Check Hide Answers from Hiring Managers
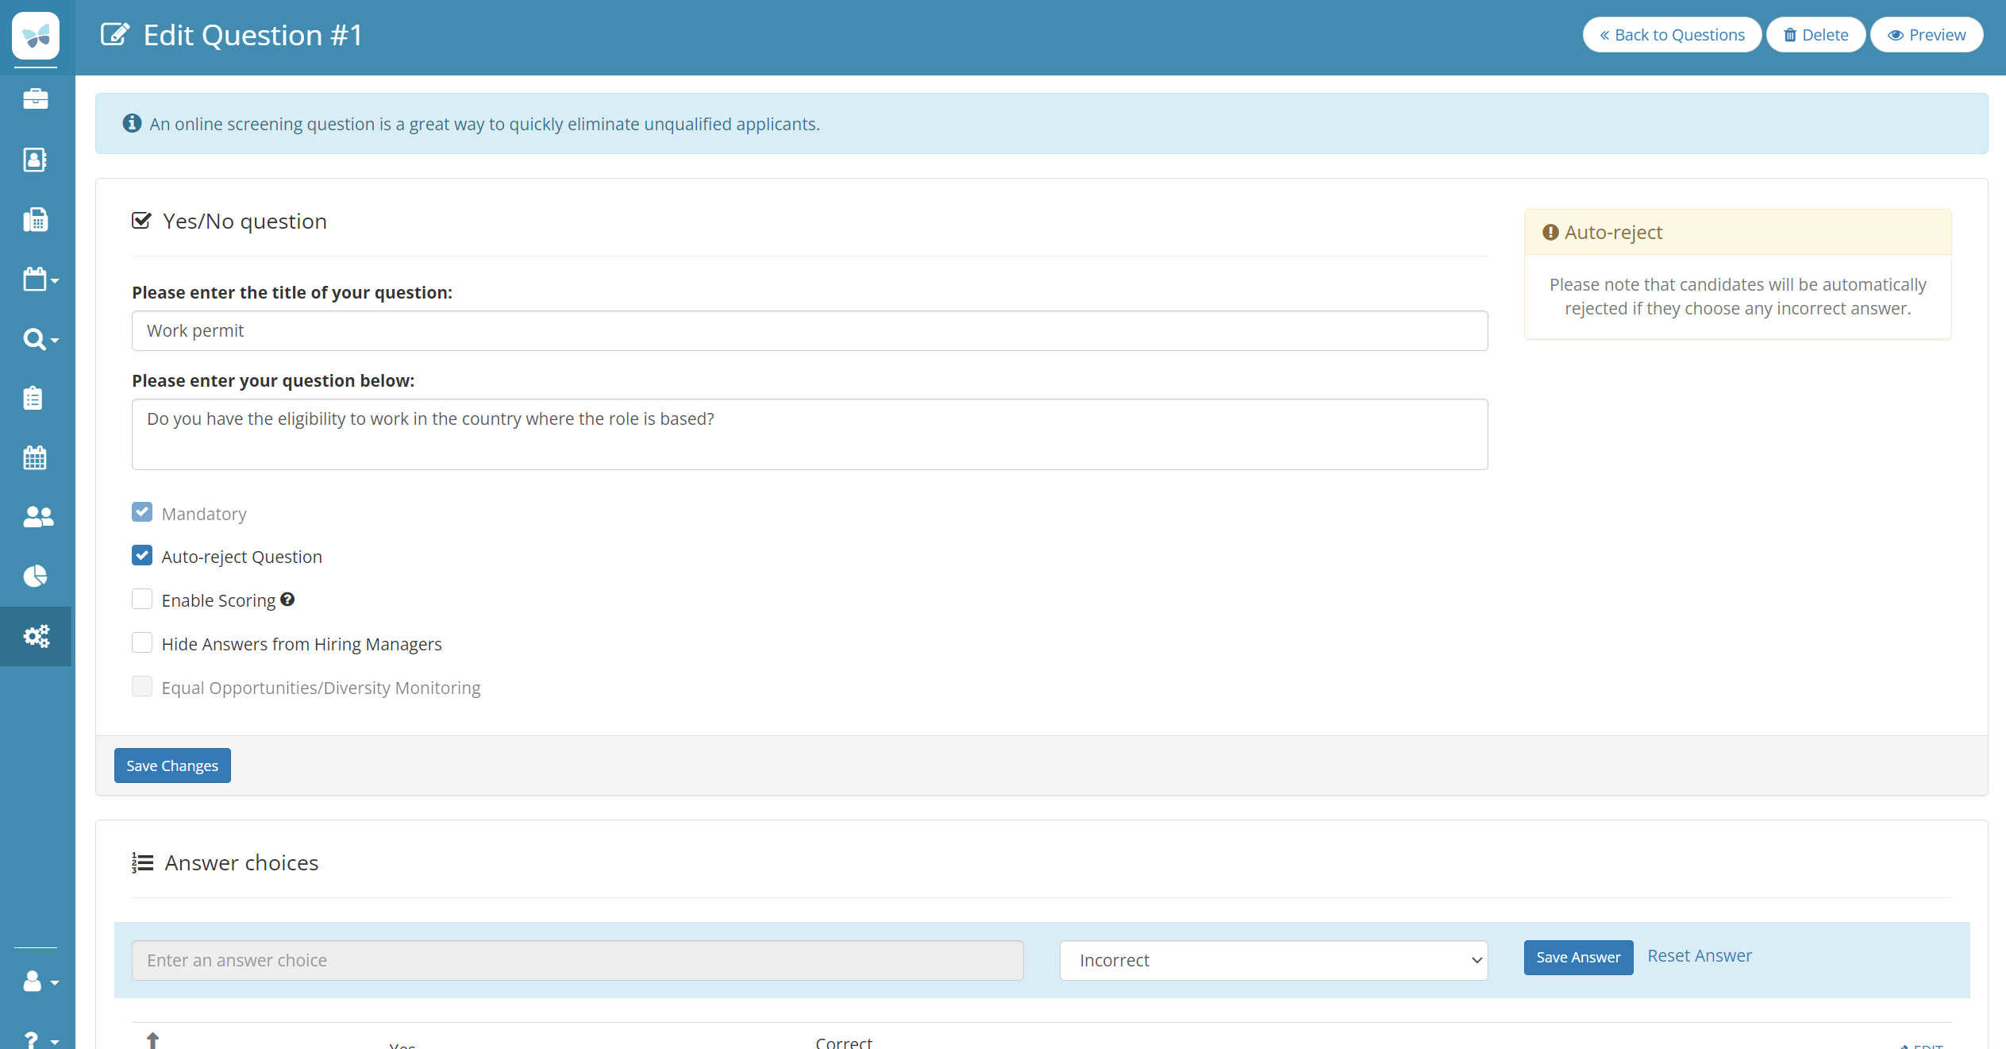Screen dimensions: 2006x1049 click(x=142, y=643)
